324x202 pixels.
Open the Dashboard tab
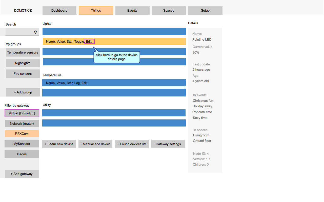(x=59, y=11)
